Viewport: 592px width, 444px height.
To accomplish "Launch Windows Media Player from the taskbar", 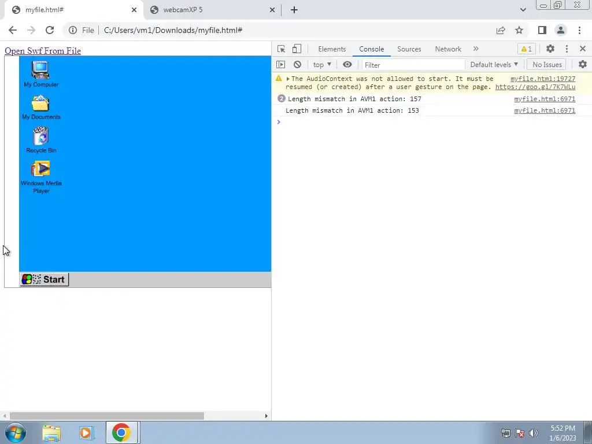I will (x=86, y=432).
